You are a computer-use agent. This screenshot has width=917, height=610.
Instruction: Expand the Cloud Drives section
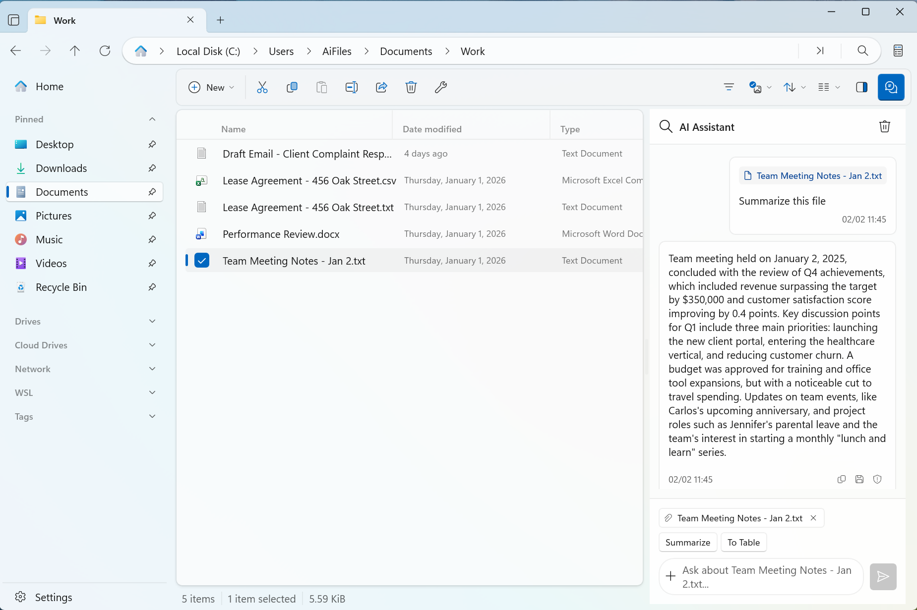(152, 345)
